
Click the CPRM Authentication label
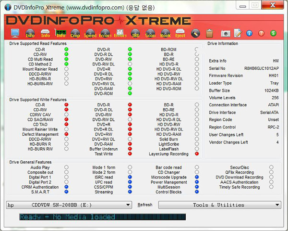(x=40, y=187)
